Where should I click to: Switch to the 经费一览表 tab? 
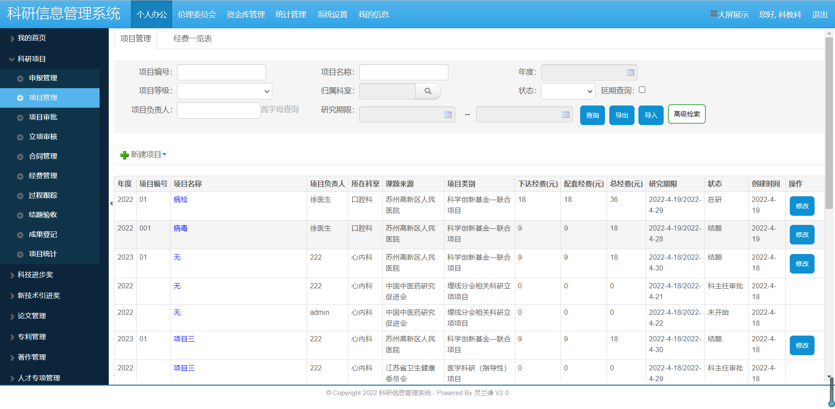[x=193, y=39]
